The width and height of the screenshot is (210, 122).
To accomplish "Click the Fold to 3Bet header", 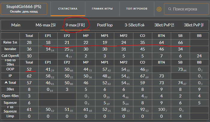I will click(10, 62).
